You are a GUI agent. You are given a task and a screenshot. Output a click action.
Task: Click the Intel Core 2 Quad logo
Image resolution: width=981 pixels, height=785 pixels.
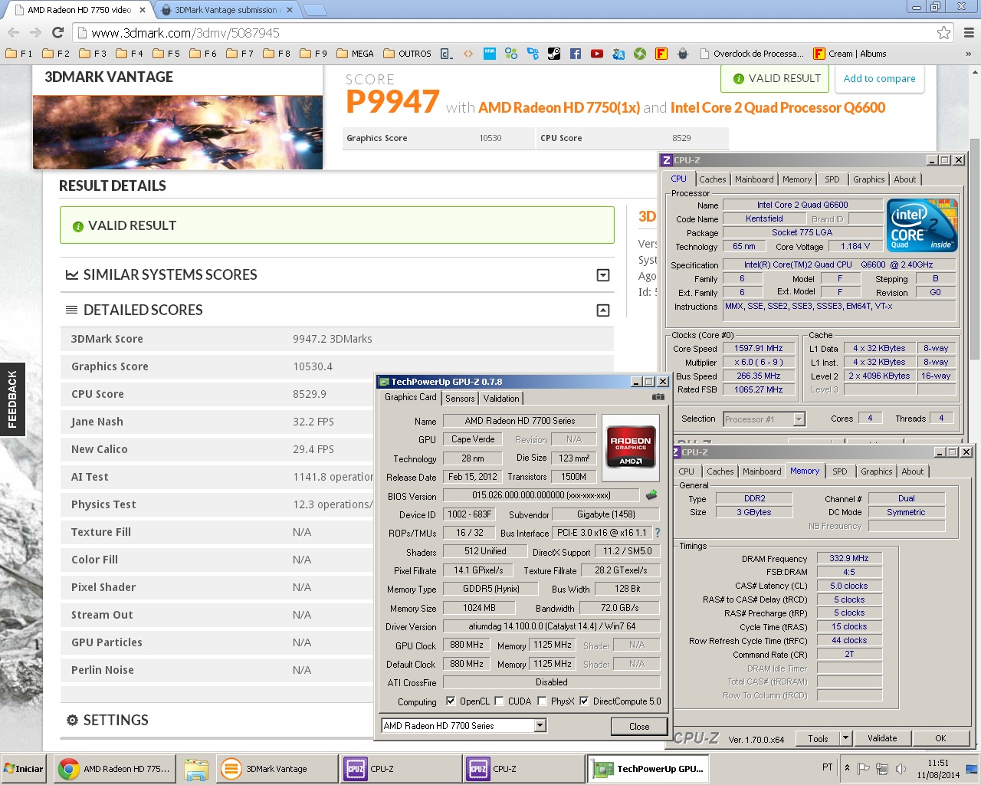click(x=922, y=225)
